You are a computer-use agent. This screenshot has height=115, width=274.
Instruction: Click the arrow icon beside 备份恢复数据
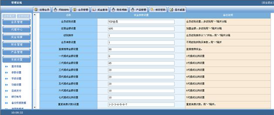(x=6, y=103)
